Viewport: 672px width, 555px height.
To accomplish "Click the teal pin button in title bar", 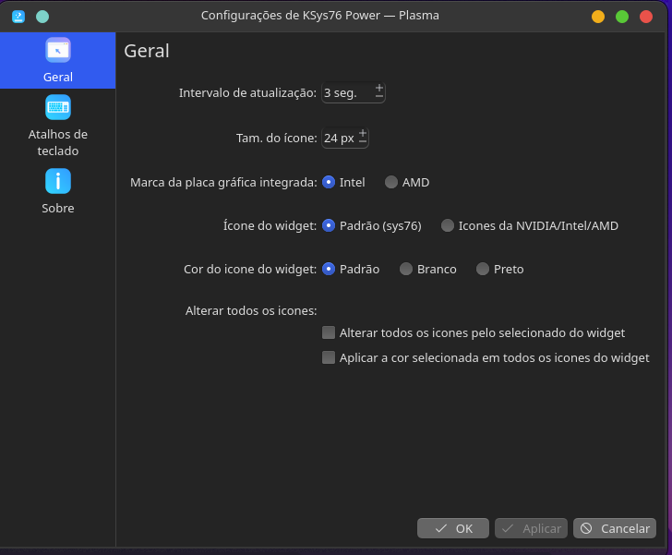I will 42,17.
